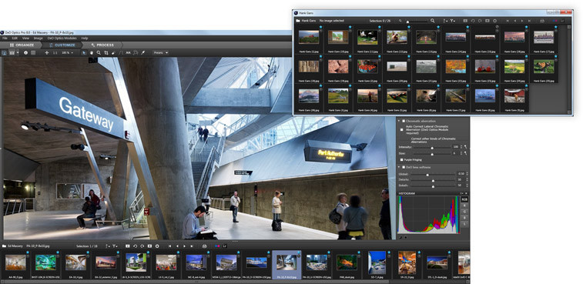Click print icon in main filmstrip bar
This screenshot has height=284, width=583.
coord(205,246)
